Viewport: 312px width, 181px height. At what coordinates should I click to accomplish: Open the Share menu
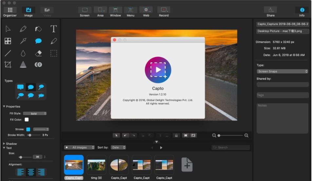[x=271, y=12]
